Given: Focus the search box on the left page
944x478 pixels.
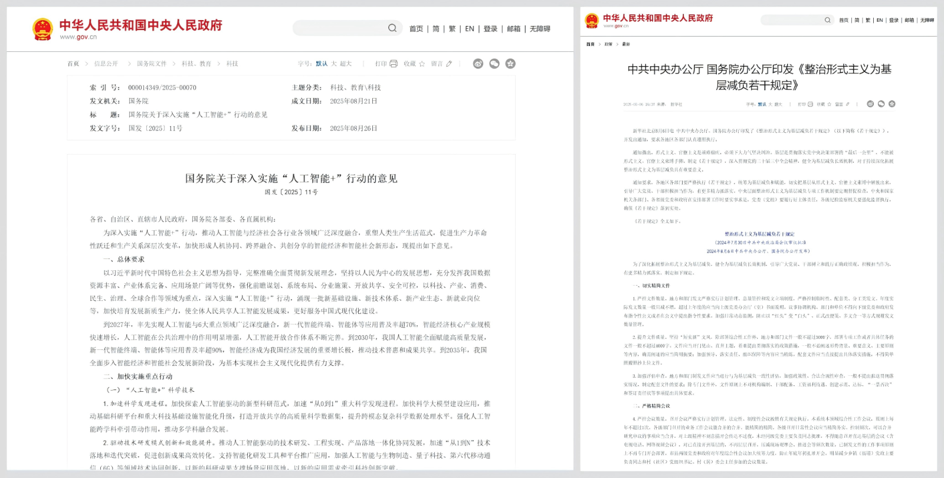Looking at the screenshot, I should pos(339,28).
